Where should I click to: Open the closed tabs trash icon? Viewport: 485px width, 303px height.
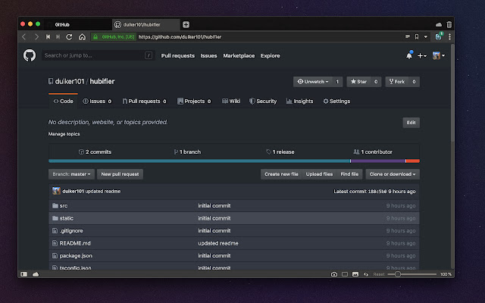tap(449, 24)
